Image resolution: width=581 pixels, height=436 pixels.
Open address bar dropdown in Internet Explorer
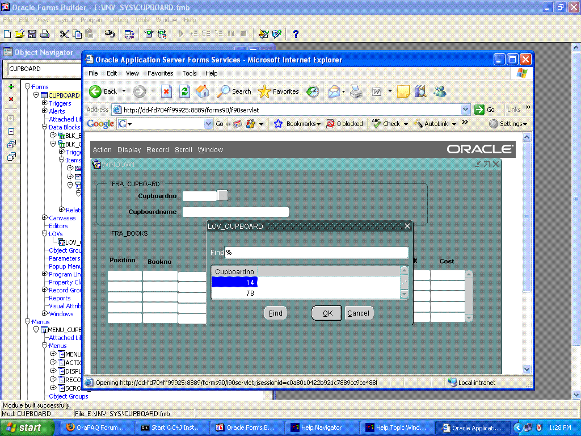pyautogui.click(x=465, y=110)
